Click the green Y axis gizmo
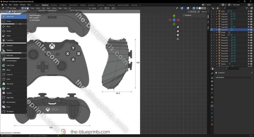Viewport: 254px width, 137px height. 174,16
